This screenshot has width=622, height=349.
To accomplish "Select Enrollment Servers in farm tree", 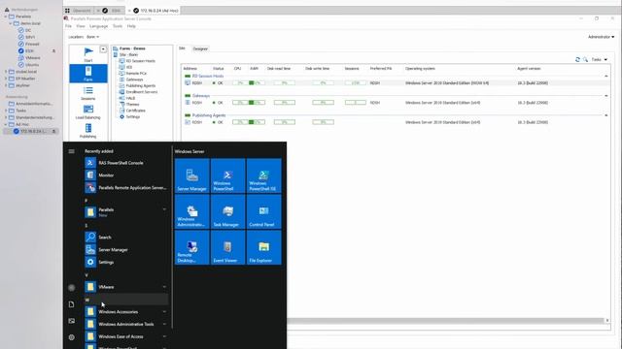I will (142, 92).
